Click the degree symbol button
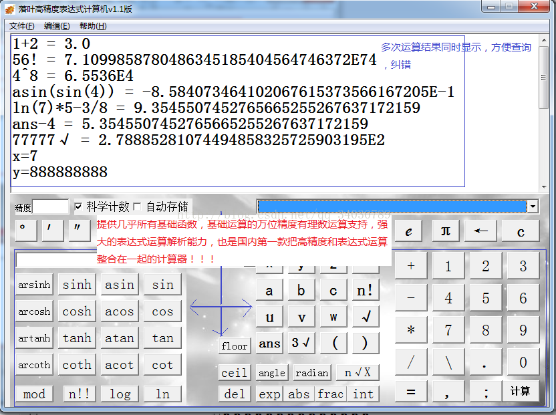Viewport: 556px width, 415px height. 26,230
